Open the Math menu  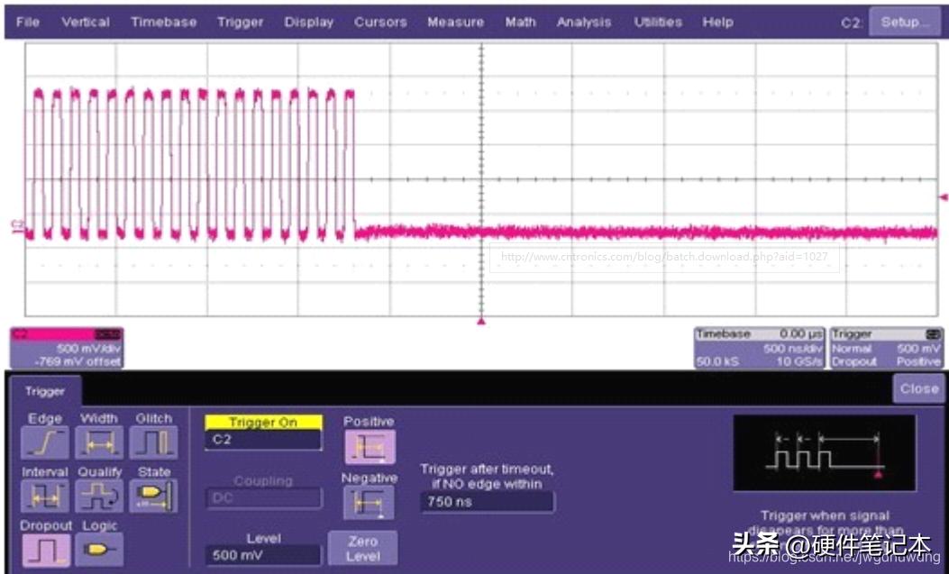pyautogui.click(x=521, y=23)
